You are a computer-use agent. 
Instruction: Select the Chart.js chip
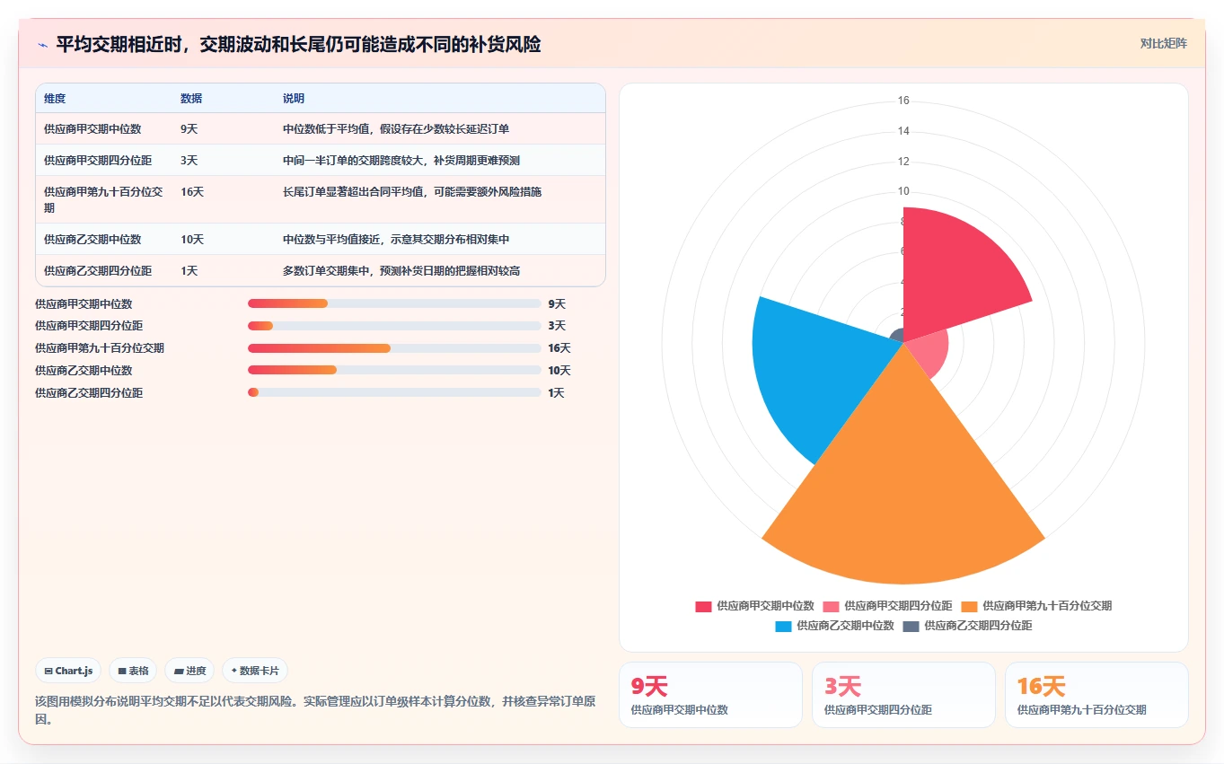68,671
